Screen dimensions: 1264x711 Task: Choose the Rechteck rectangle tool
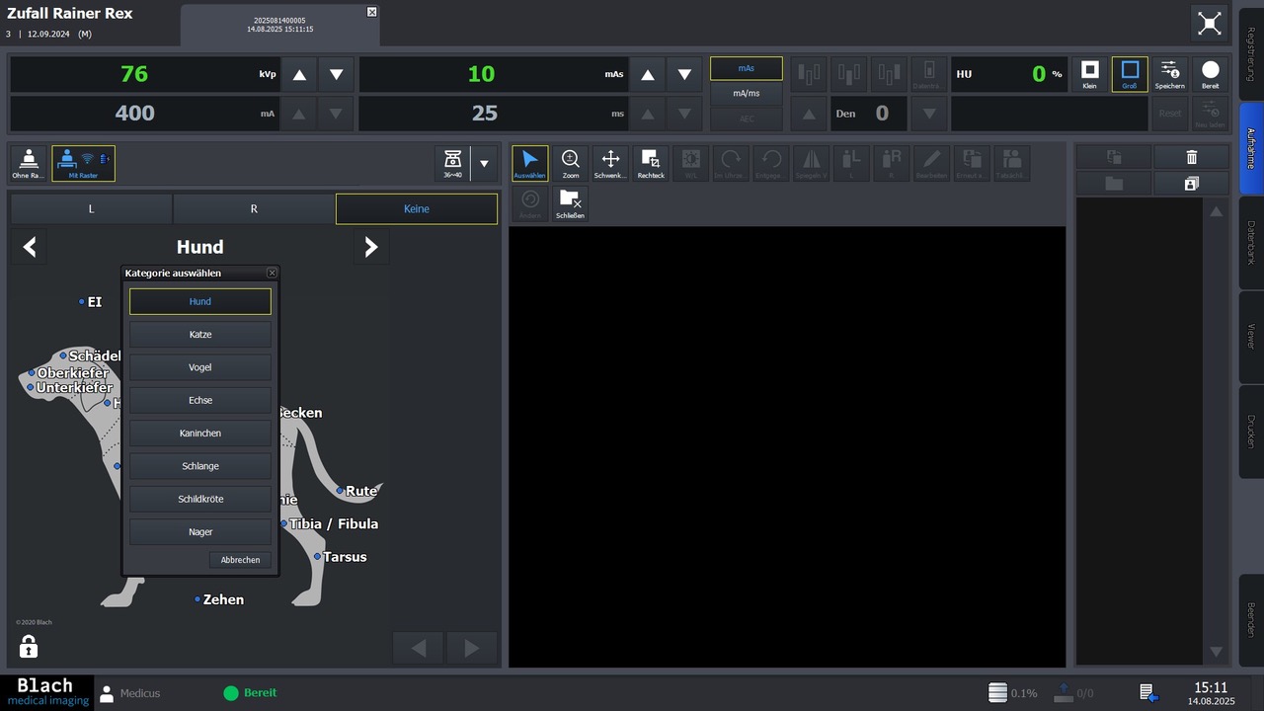tap(651, 163)
